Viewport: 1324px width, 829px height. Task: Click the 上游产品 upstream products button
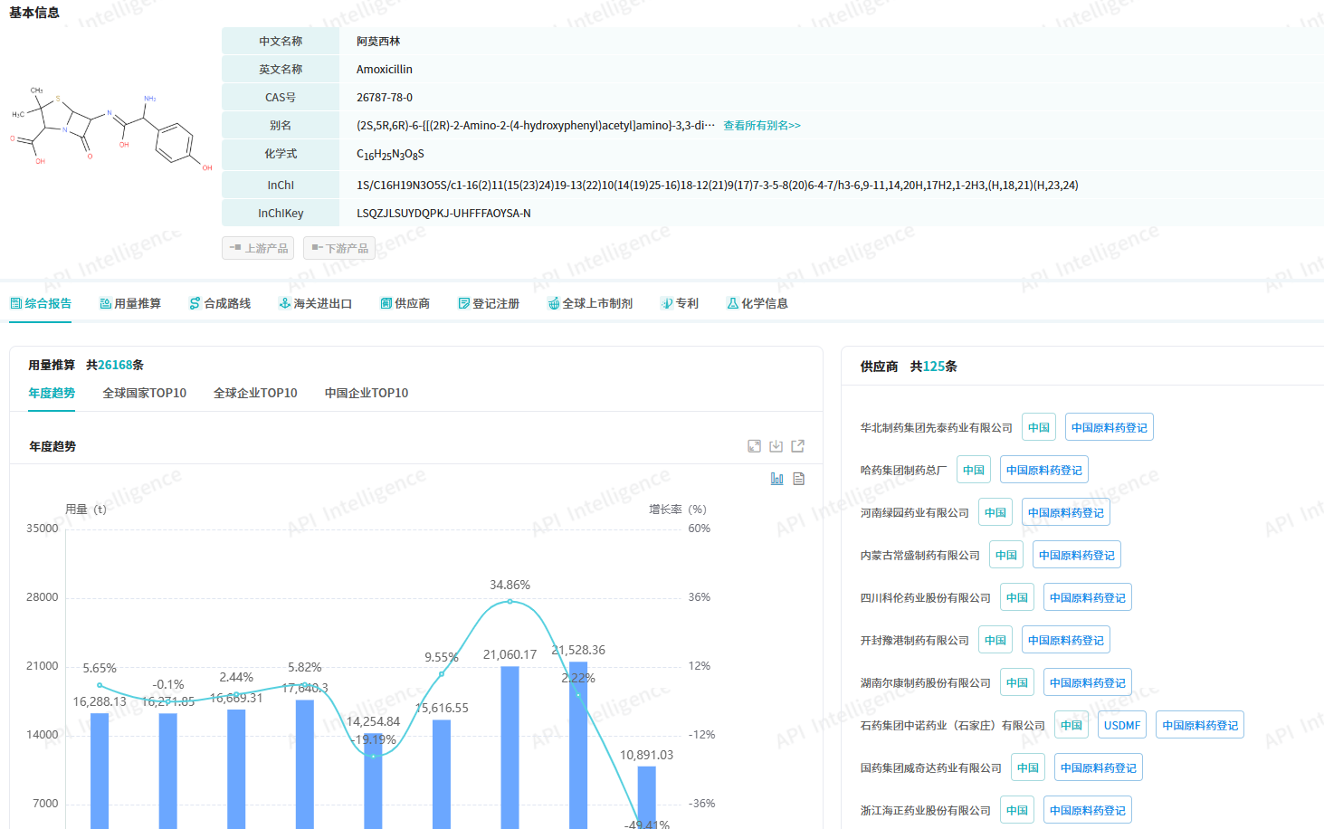258,248
